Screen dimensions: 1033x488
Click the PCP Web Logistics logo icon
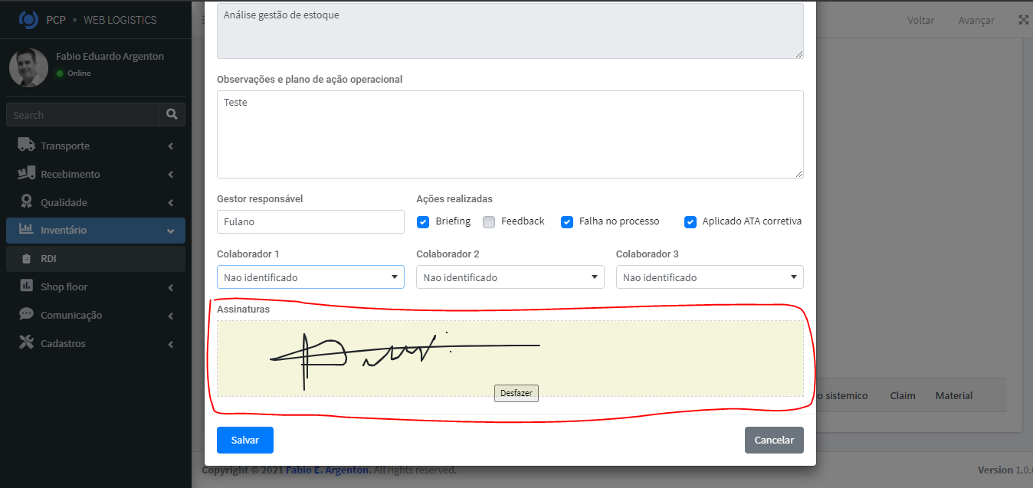pos(28,19)
